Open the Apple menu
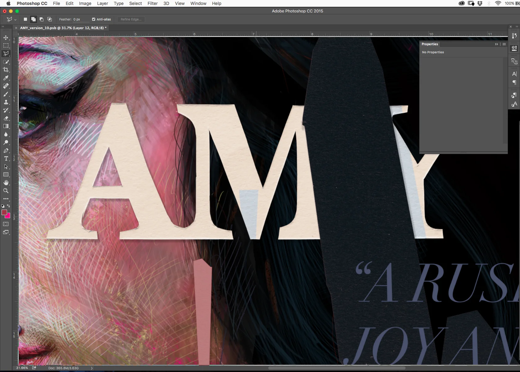 [8, 3]
